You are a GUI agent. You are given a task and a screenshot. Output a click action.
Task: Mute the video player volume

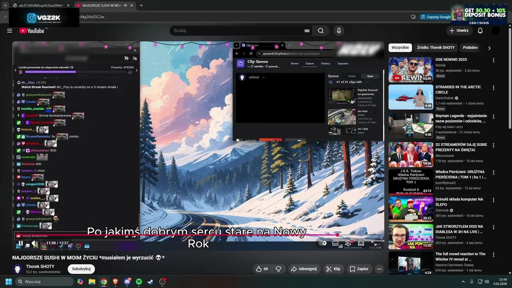pyautogui.click(x=35, y=243)
